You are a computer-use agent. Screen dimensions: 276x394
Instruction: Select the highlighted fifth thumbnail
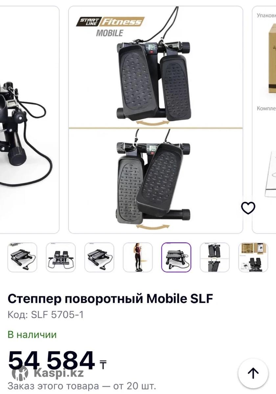[x=176, y=257]
